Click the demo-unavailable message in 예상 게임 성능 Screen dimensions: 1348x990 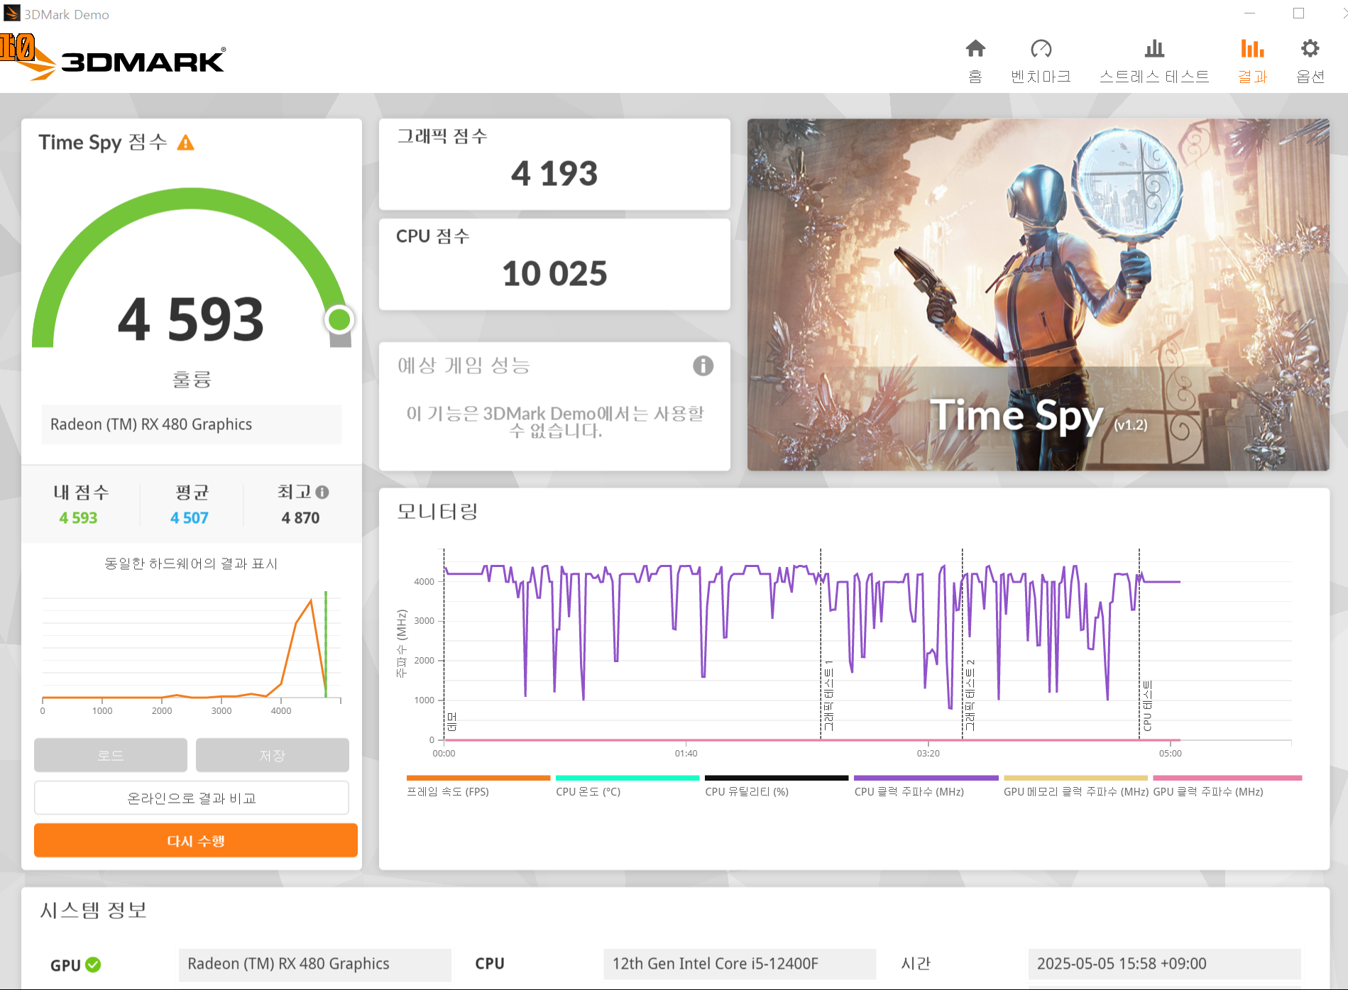point(554,422)
